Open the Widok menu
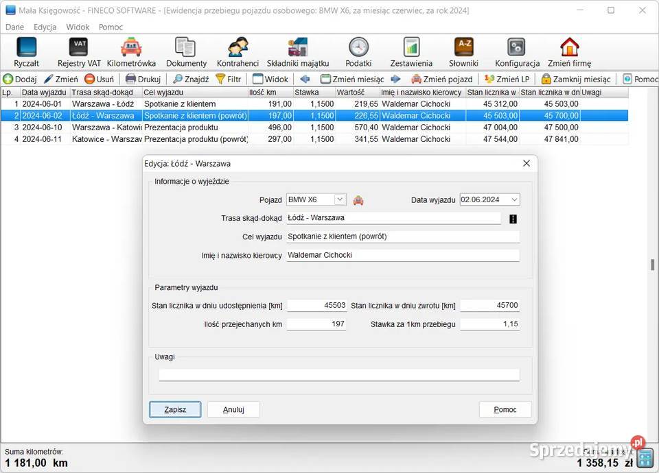Screen dimensions: 659x473 point(78,27)
